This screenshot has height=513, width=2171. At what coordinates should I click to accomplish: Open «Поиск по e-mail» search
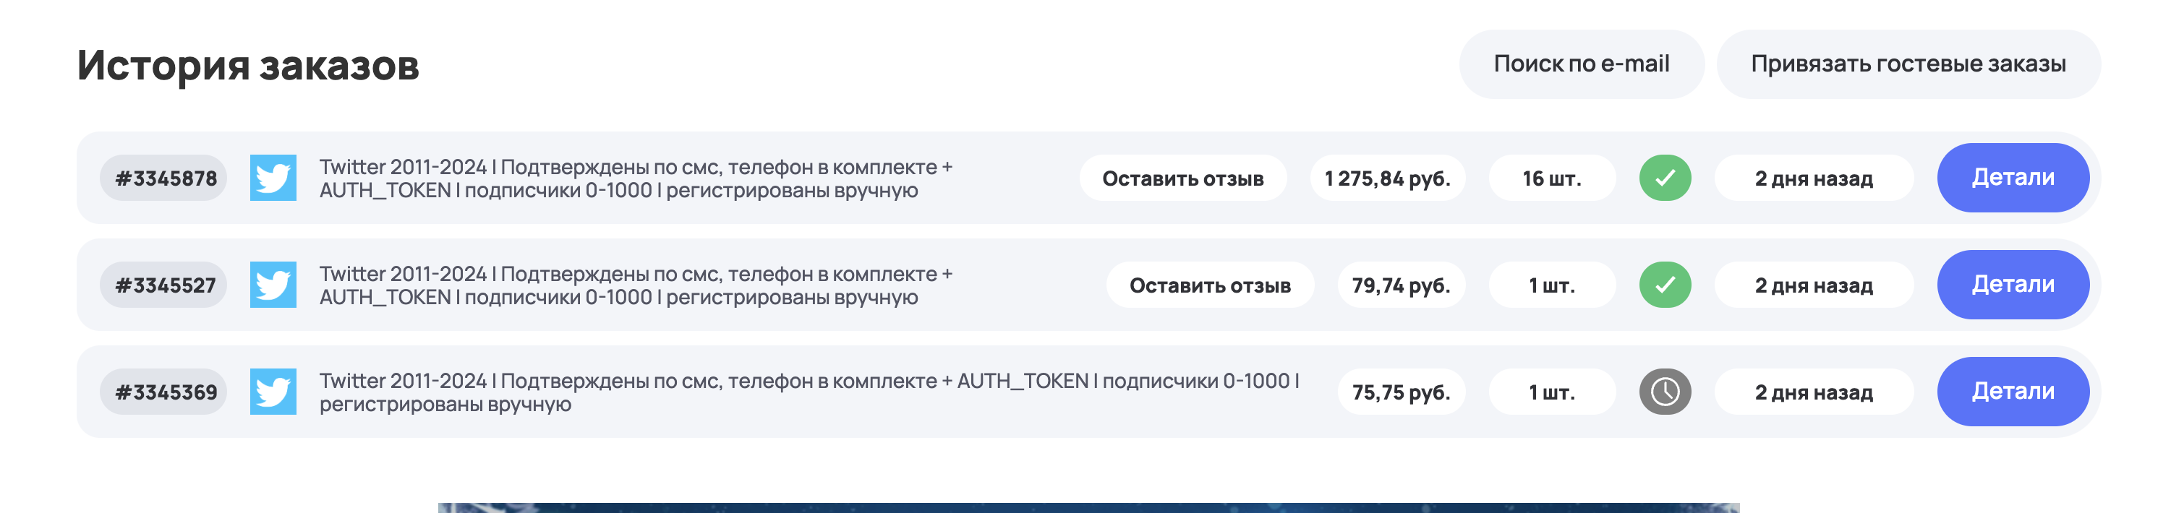pyautogui.click(x=1581, y=64)
